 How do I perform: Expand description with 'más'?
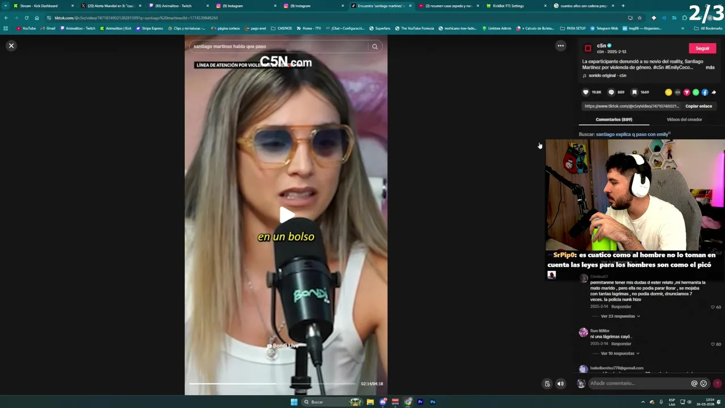tap(710, 67)
